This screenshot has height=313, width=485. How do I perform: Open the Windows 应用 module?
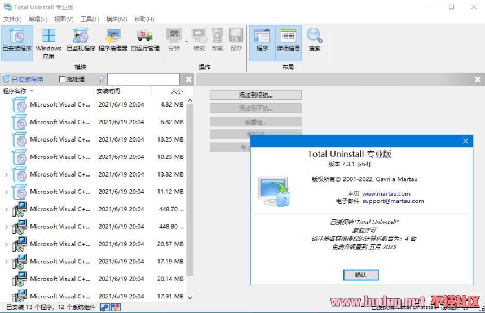pos(48,43)
